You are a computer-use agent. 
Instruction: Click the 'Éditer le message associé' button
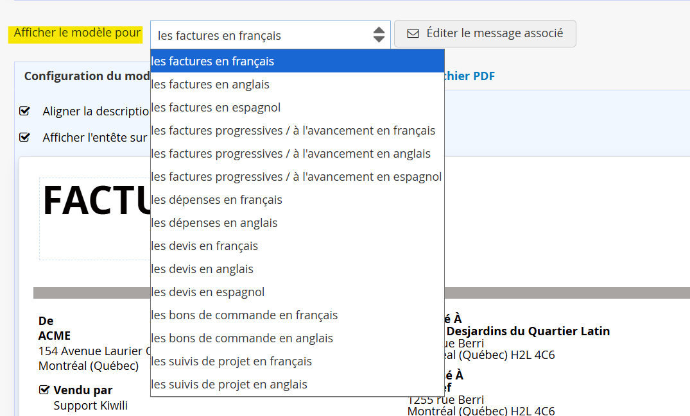point(485,33)
